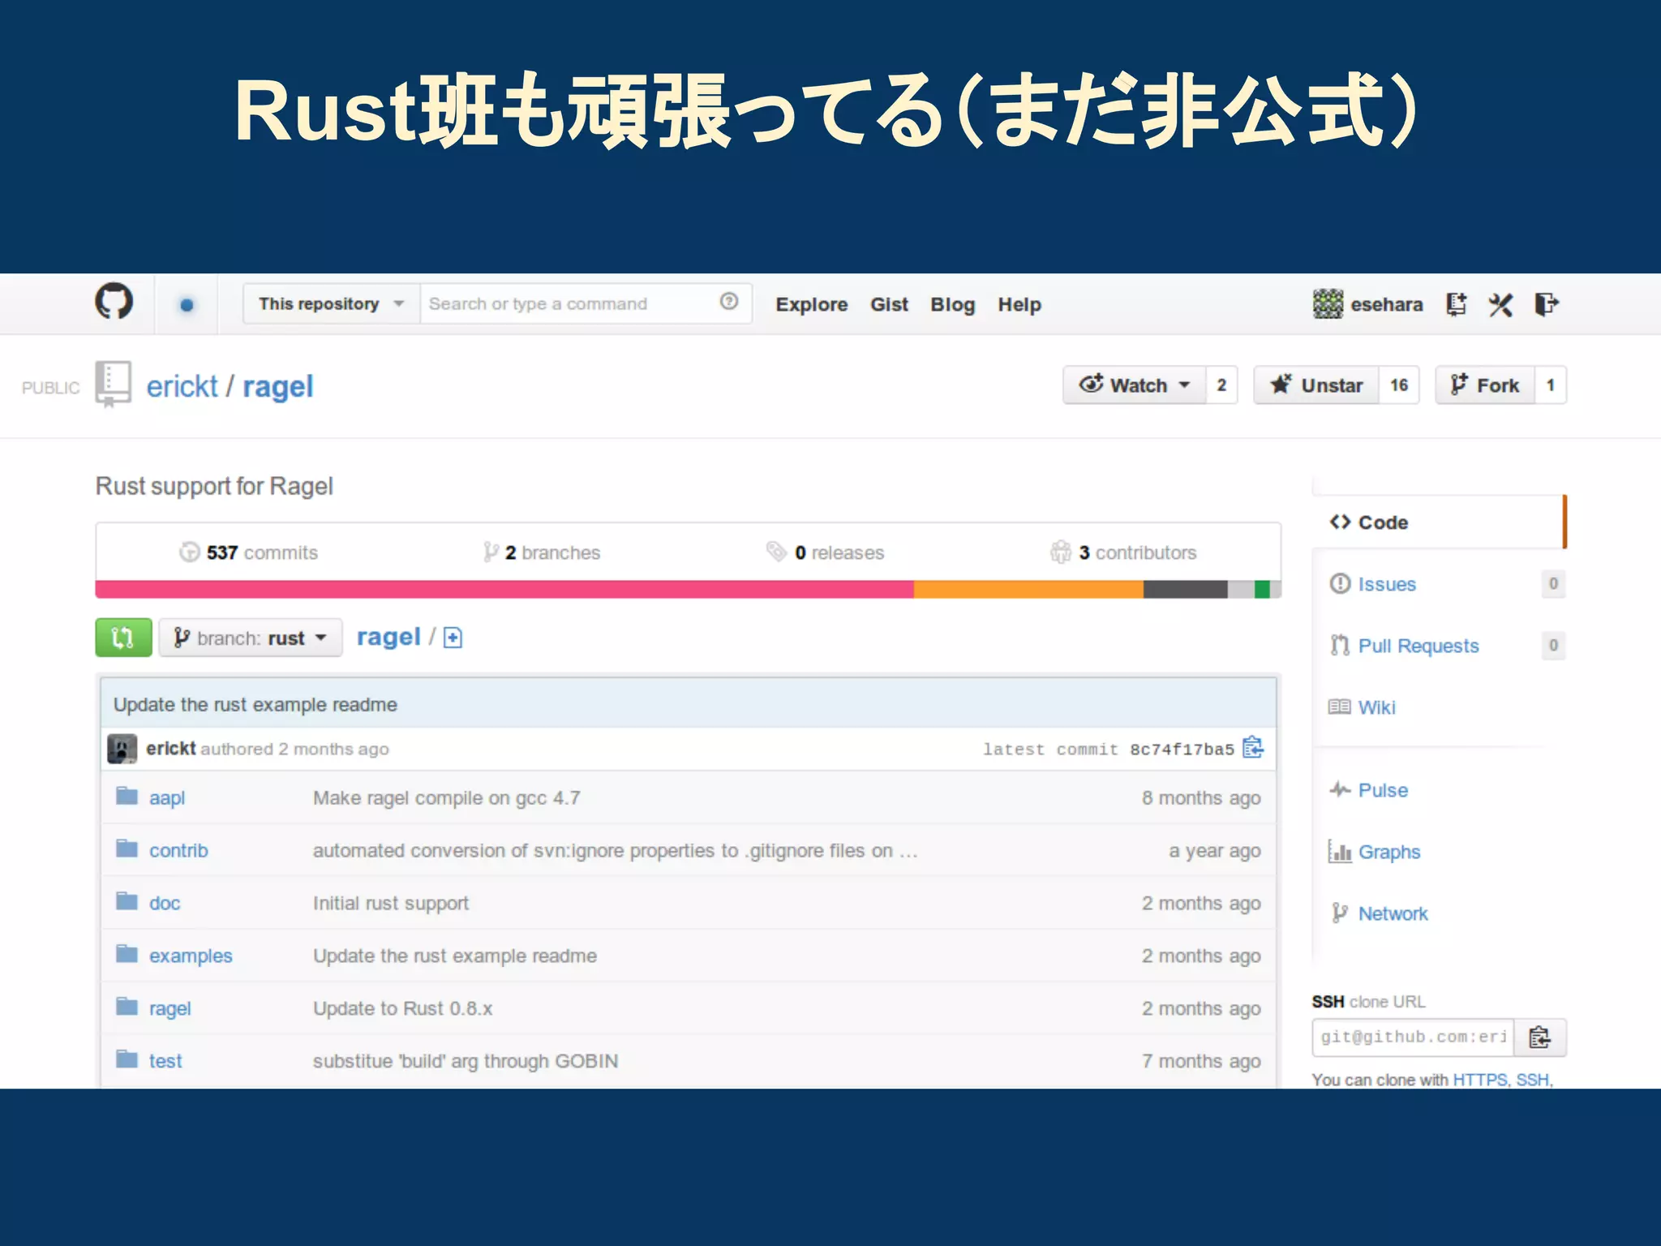Click the green compare and review button

[x=123, y=638]
